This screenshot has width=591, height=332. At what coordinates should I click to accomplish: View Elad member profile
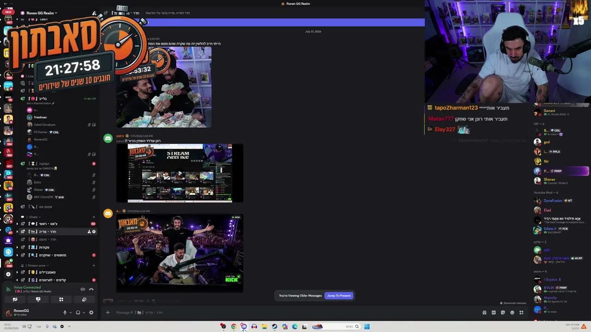547,210
